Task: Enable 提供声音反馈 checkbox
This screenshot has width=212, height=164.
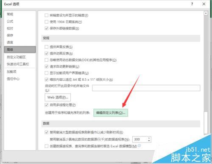Action: [x=46, y=47]
